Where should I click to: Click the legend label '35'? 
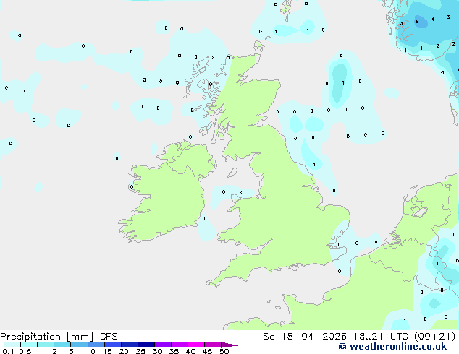click(x=174, y=351)
